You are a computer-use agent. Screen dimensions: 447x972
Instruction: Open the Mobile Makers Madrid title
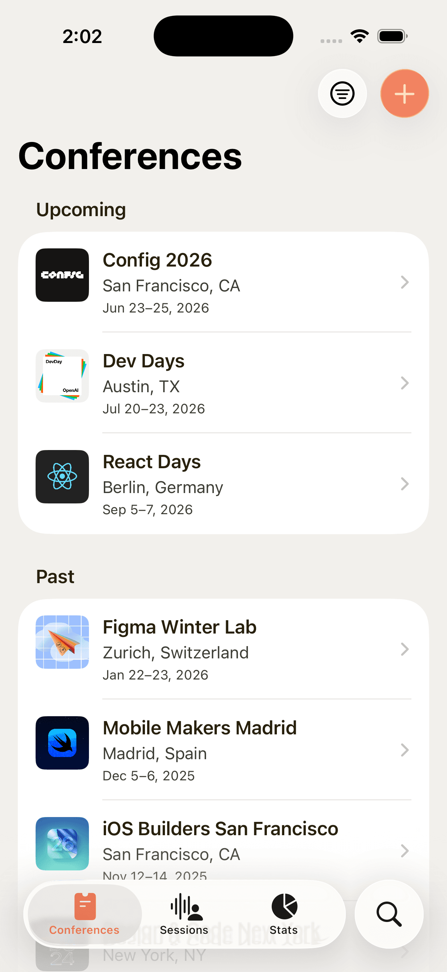click(199, 728)
